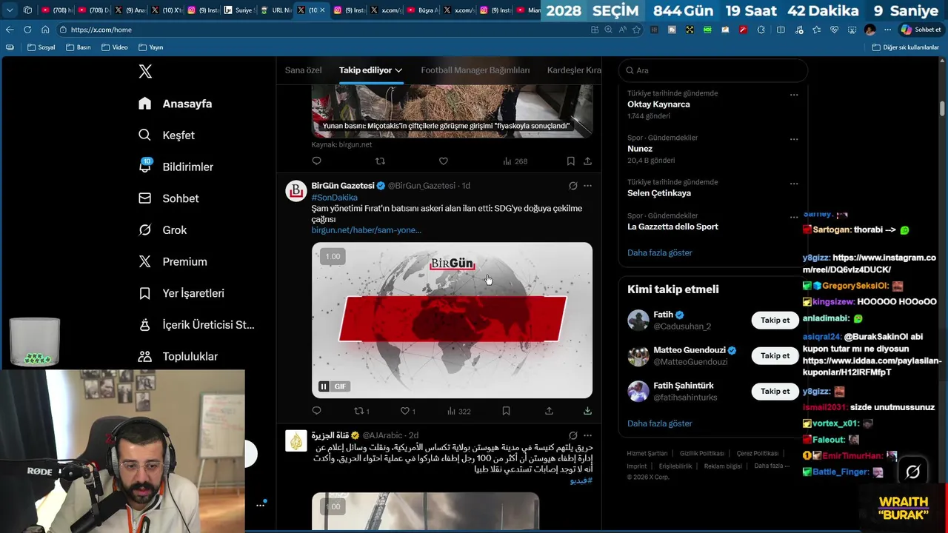948x533 pixels.
Task: Download media from BirGün post
Action: click(587, 411)
